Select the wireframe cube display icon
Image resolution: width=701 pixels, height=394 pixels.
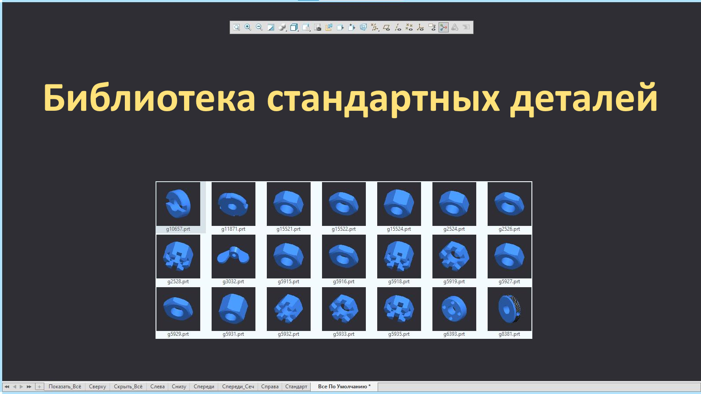[294, 28]
